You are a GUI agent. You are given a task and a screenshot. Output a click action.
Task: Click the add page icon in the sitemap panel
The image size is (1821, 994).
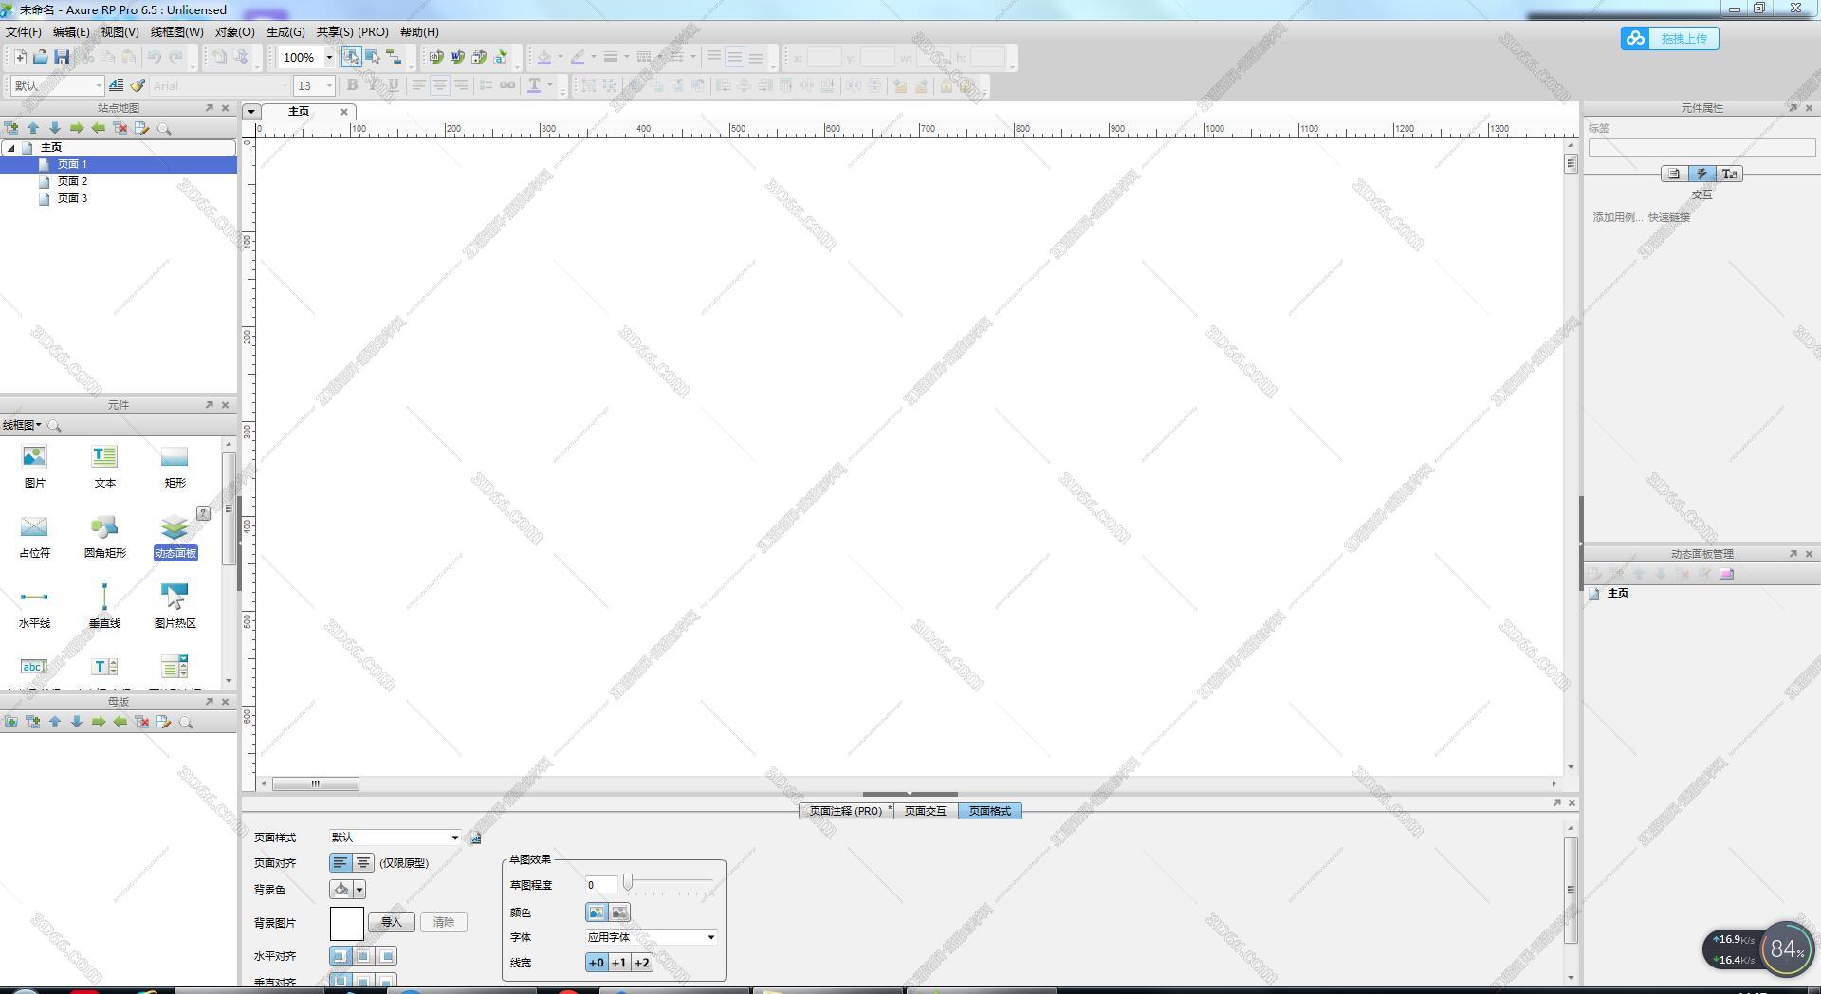click(x=12, y=128)
